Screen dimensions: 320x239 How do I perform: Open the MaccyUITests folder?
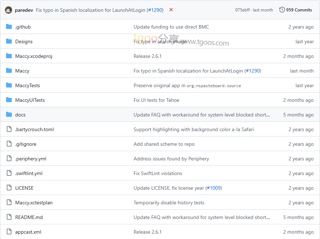(x=30, y=100)
